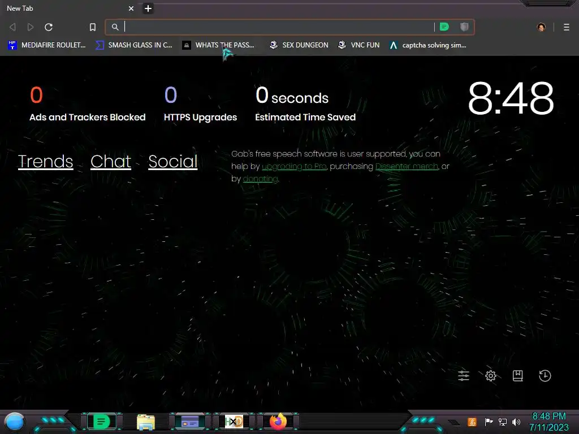Image resolution: width=579 pixels, height=434 pixels.
Task: Click the HTTPS Upgrades counter
Action: [x=200, y=104]
